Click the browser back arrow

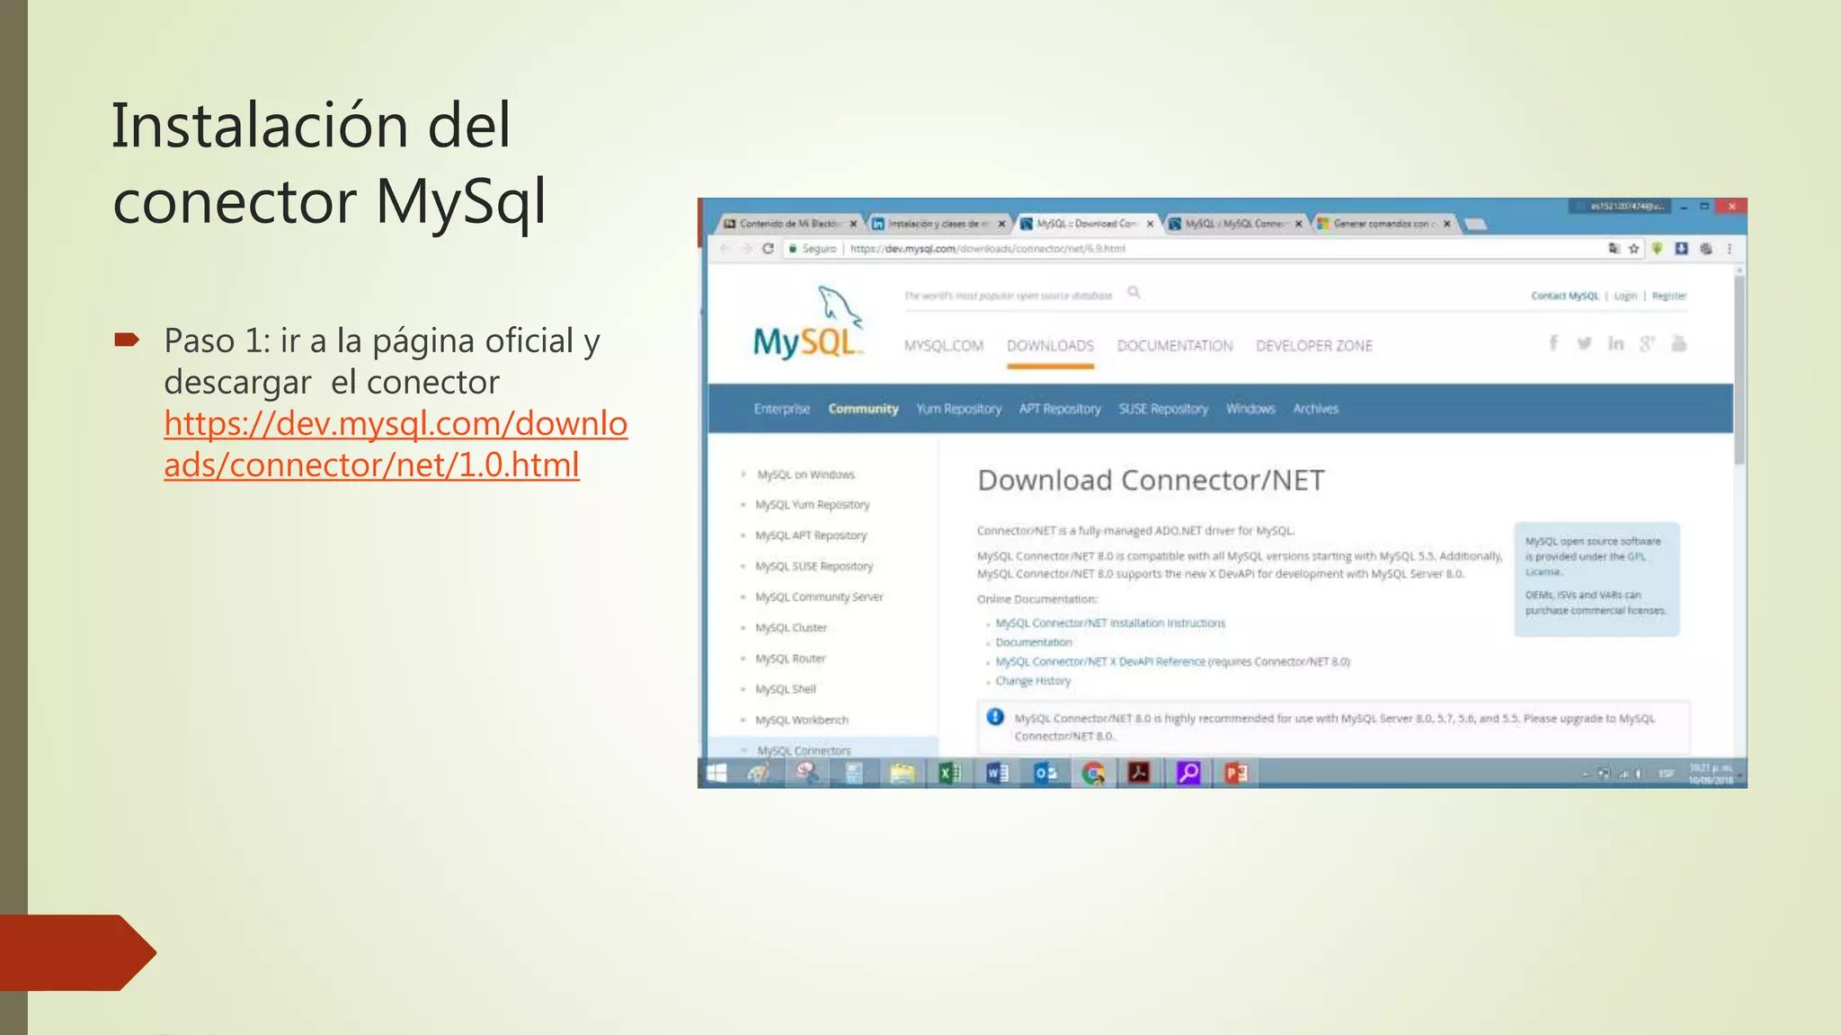(725, 249)
